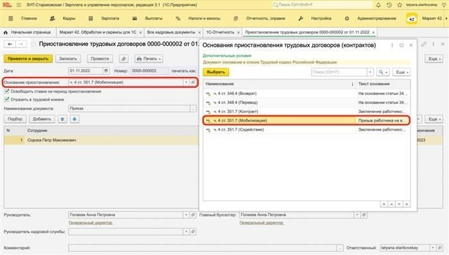
Task: Click the Добавить button
Action: point(42,119)
